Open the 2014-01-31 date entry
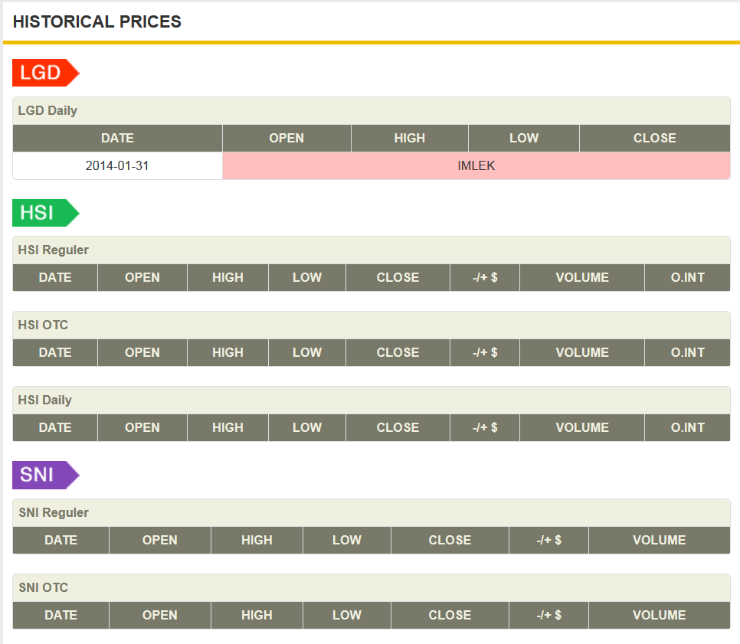Image resolution: width=740 pixels, height=644 pixels. [x=116, y=165]
